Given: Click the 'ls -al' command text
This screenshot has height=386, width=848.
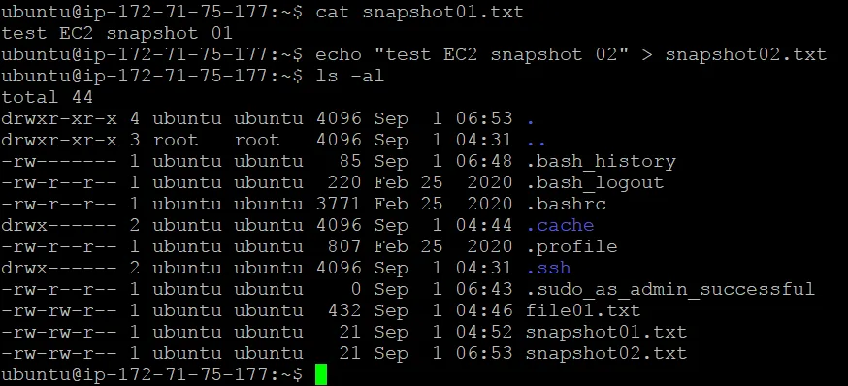Looking at the screenshot, I should pos(350,76).
